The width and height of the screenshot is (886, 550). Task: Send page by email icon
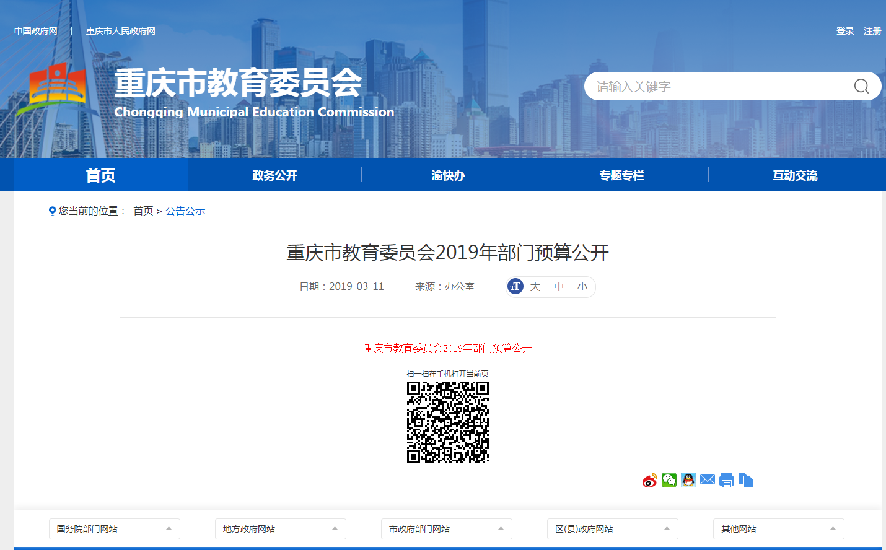click(x=708, y=479)
